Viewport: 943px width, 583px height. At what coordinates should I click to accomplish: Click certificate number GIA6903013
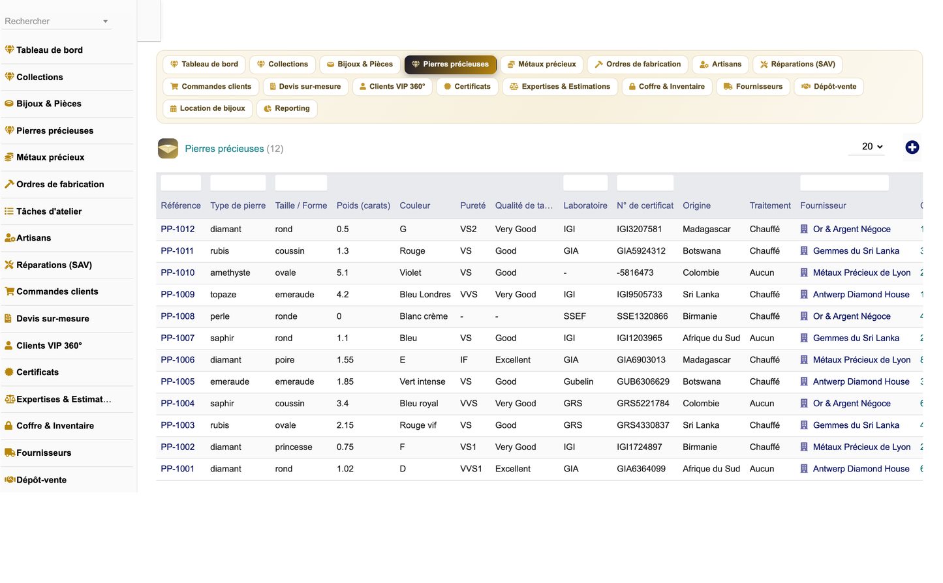click(x=641, y=359)
